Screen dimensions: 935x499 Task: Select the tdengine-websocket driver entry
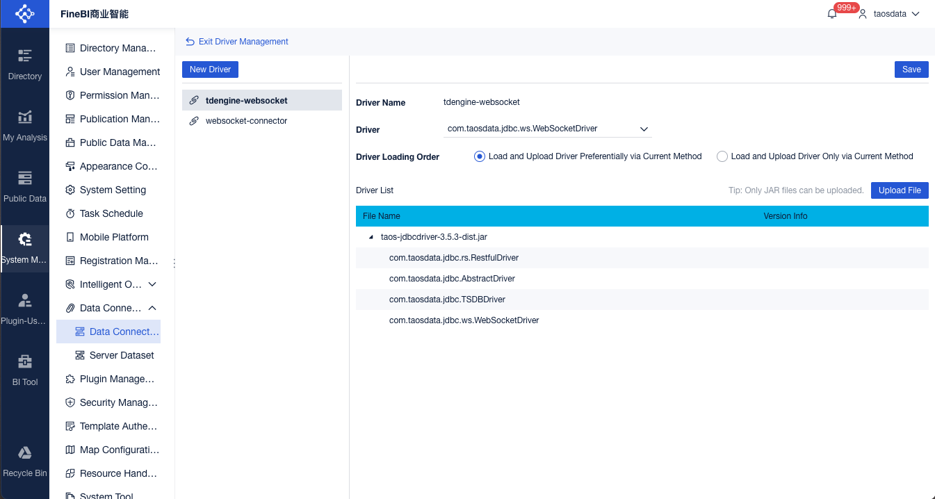(262, 100)
